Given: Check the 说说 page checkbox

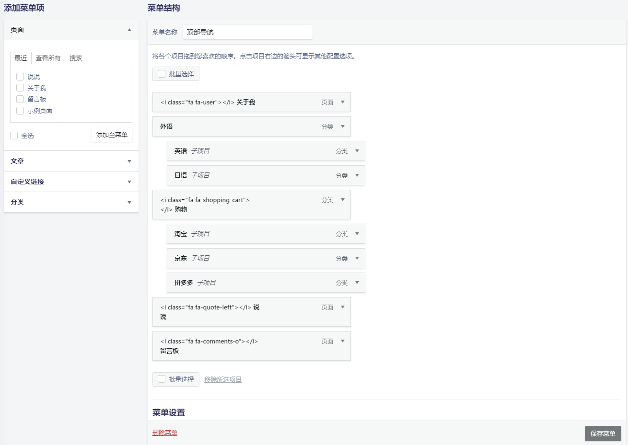Looking at the screenshot, I should click(20, 76).
